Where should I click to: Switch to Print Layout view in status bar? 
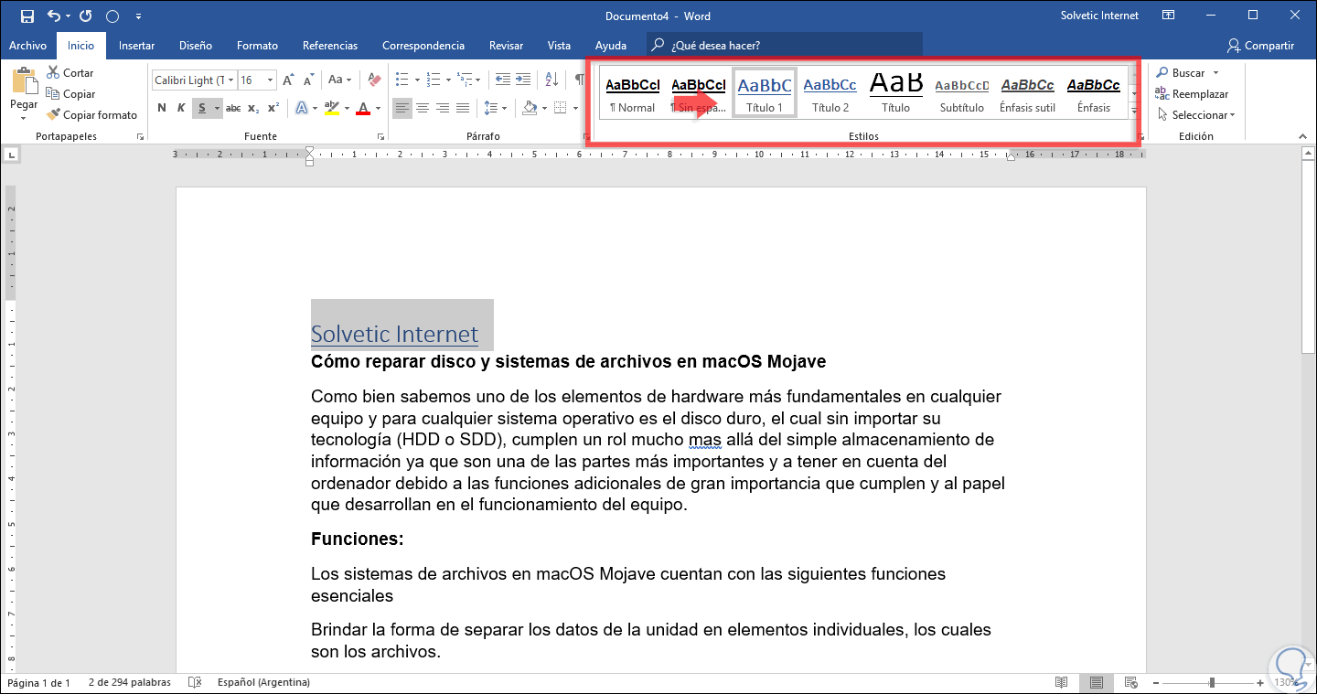point(1096,683)
